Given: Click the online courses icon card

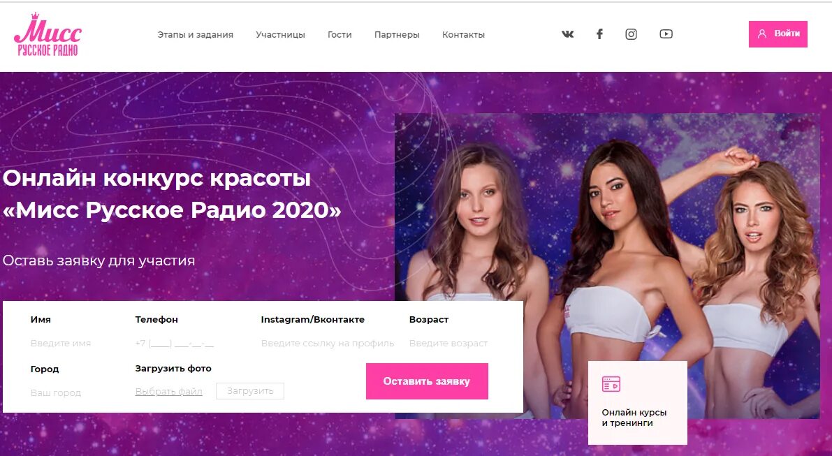Looking at the screenshot, I should tap(637, 402).
